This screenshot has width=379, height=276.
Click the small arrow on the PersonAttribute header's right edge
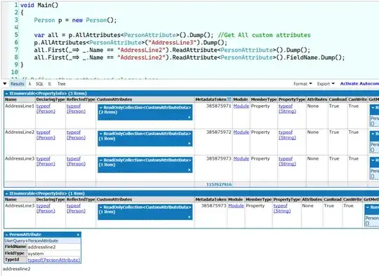coord(78,235)
